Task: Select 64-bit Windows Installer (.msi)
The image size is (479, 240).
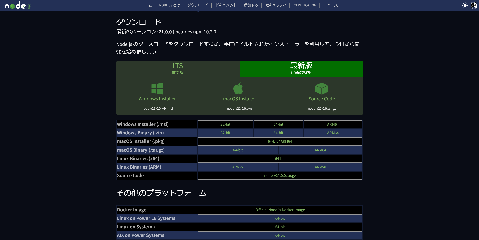Action: 278,124
